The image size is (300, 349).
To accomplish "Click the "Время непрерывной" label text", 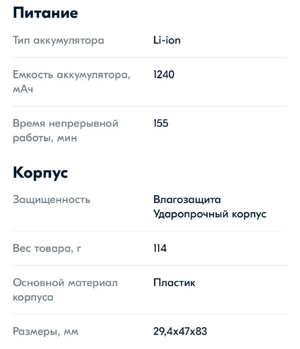I will tap(66, 123).
